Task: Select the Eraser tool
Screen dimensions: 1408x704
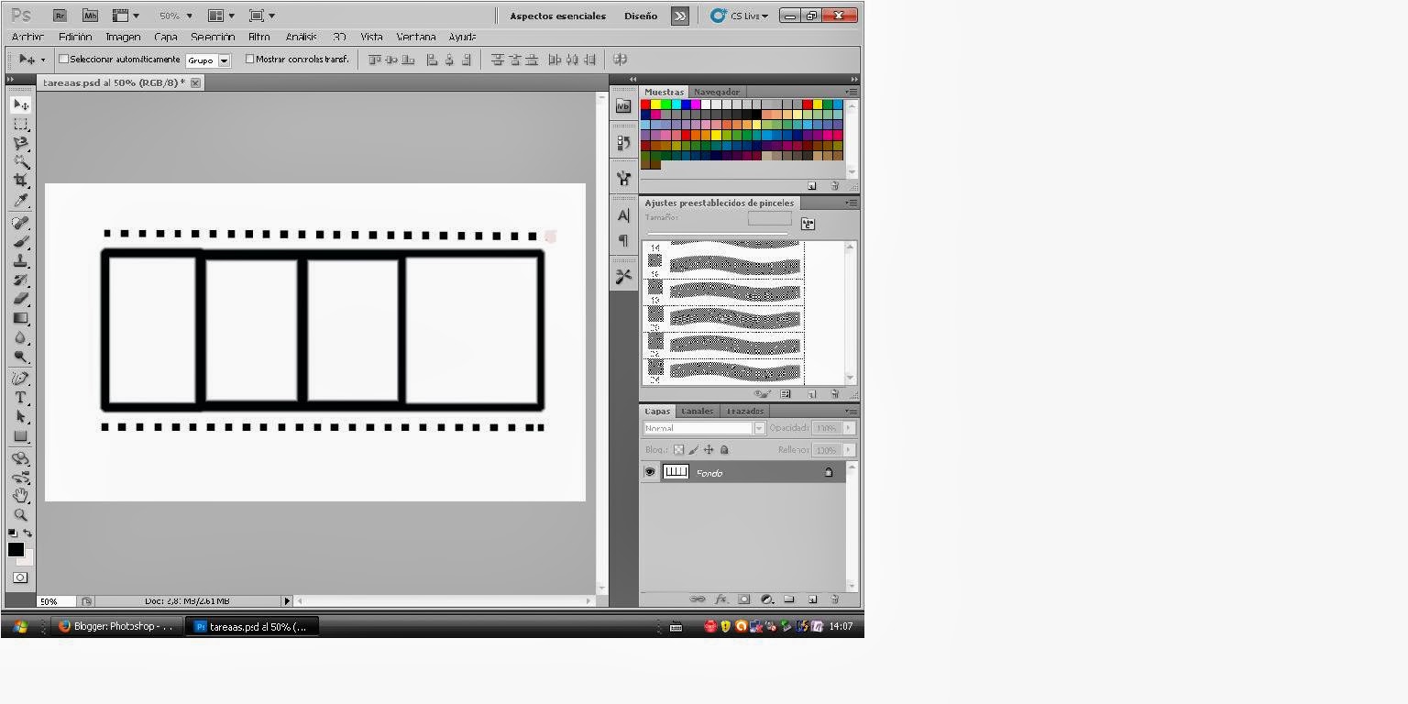Action: [x=20, y=299]
